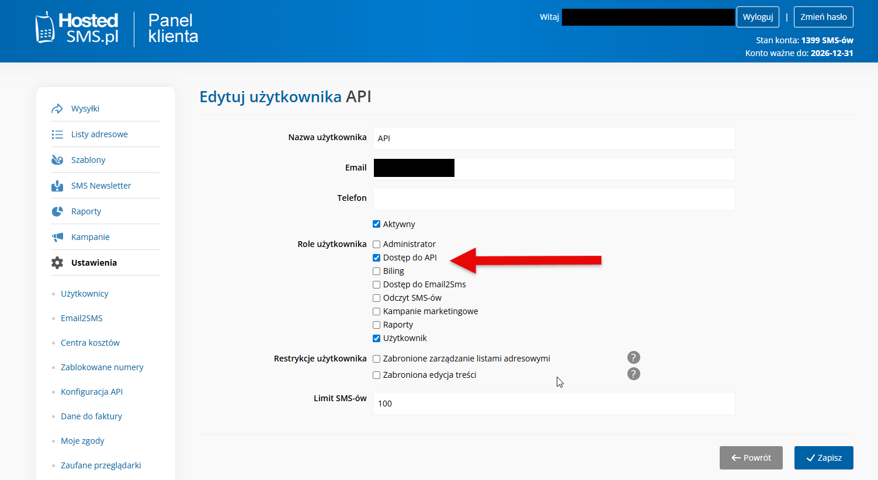Click the SMS Newsletter icon
Image resolution: width=878 pixels, height=480 pixels.
tap(57, 186)
